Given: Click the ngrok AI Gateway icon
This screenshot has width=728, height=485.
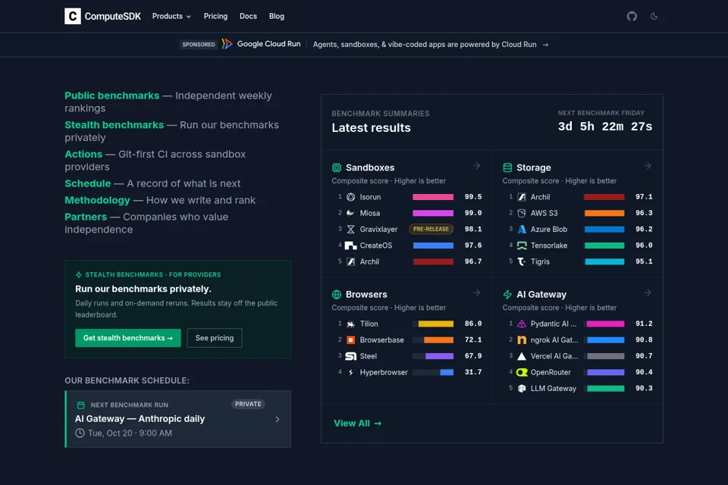Looking at the screenshot, I should (x=522, y=339).
